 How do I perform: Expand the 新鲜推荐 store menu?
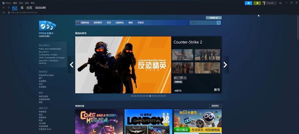click(98, 22)
